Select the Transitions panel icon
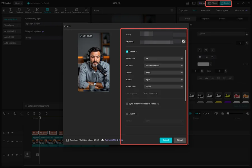The image size is (252, 168). (38, 11)
